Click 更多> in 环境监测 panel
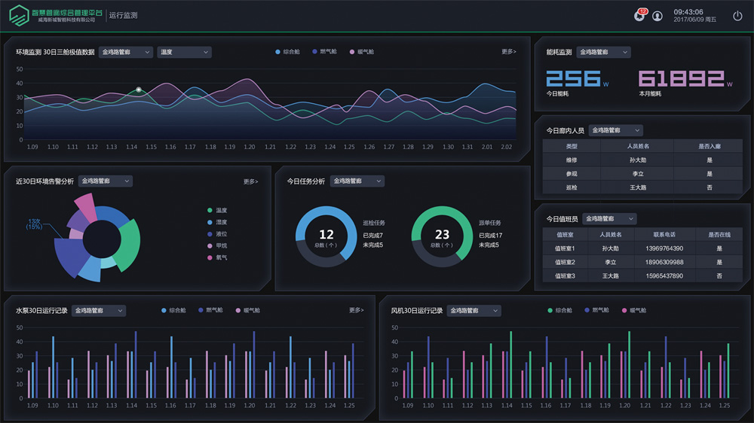This screenshot has width=754, height=423. pos(509,51)
